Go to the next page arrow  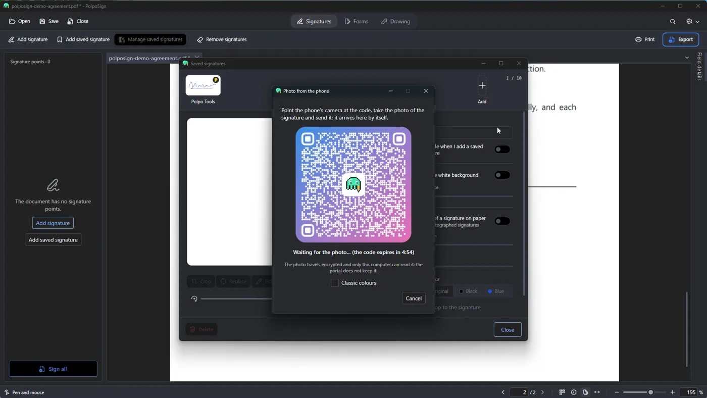point(543,392)
